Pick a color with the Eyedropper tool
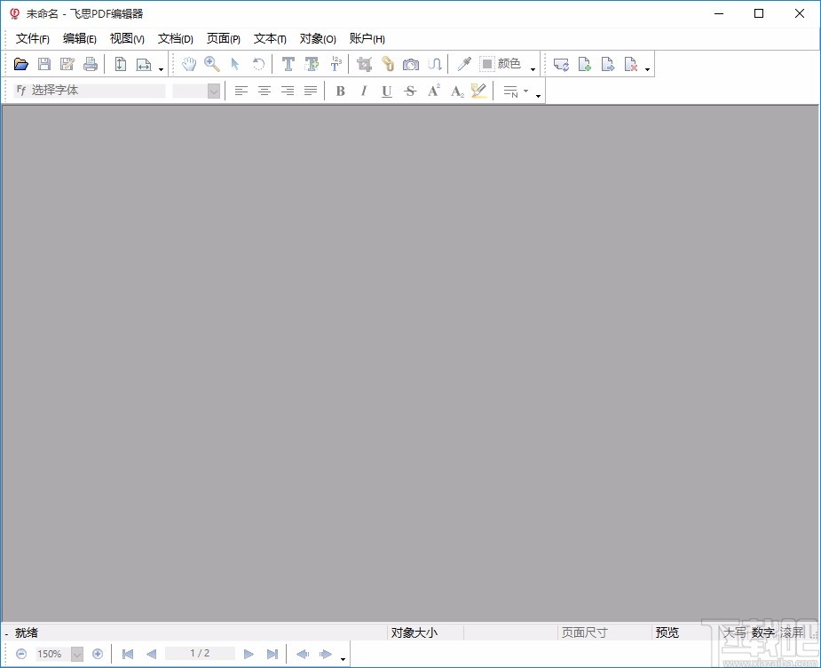The height and width of the screenshot is (668, 821). click(x=464, y=63)
